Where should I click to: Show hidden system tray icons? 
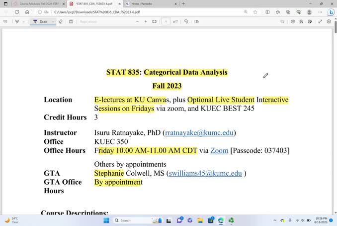(275, 221)
